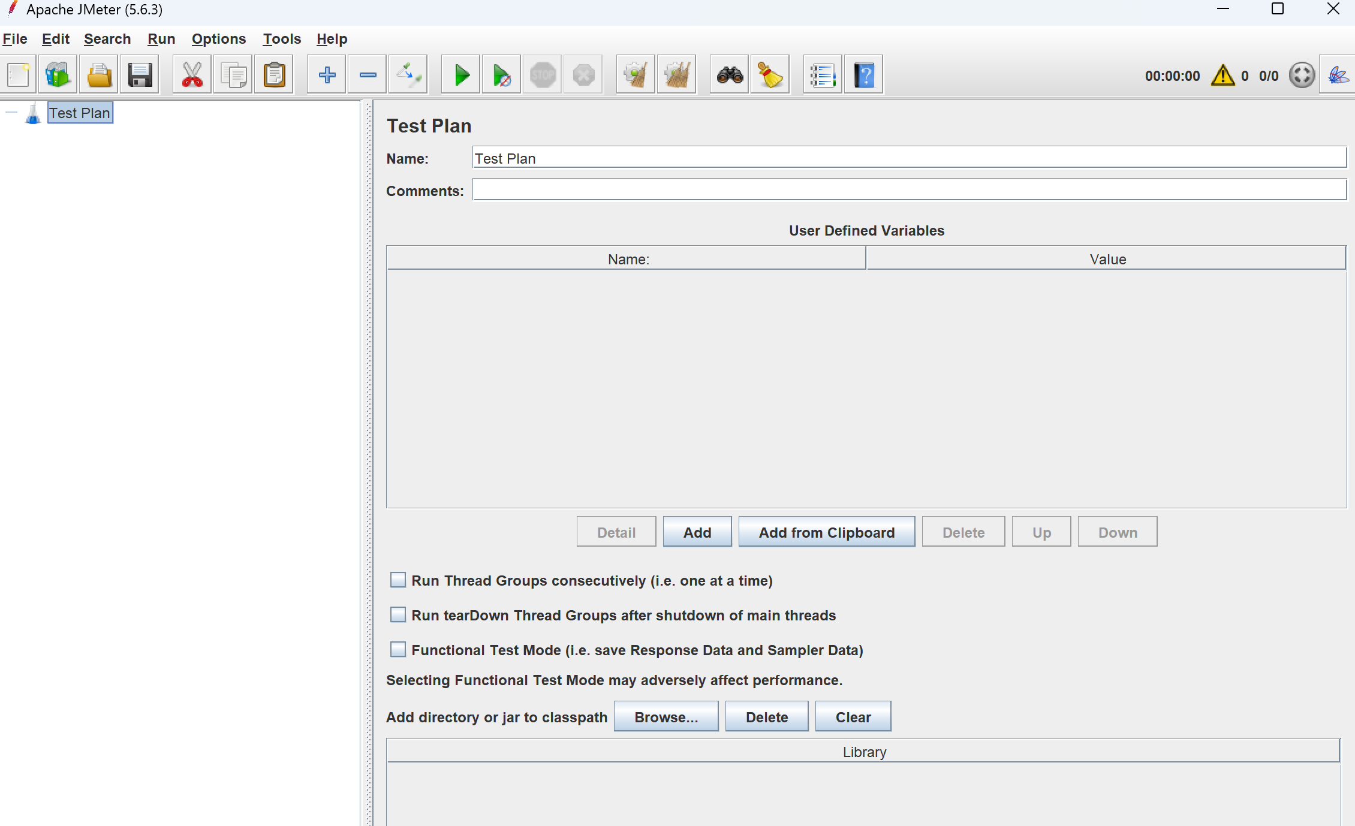Click Browse... for classpath

[666, 717]
